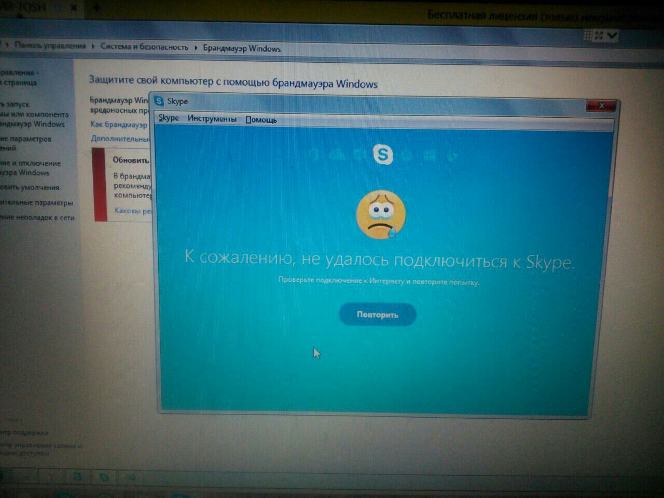664x498 pixels.
Task: Open restore 'умолчания' defaults sidebar link
Action: 30,187
